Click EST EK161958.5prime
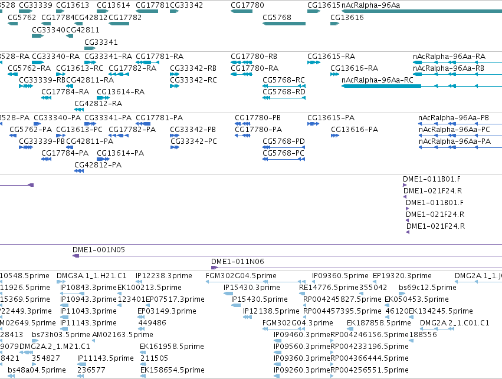Image resolution: width=502 pixels, height=379 pixels. point(172,347)
